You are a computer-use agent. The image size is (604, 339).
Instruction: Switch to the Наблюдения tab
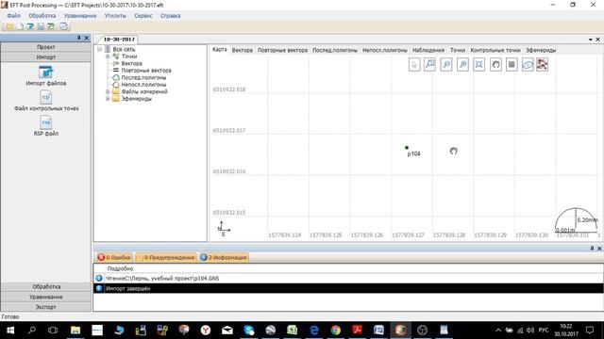[x=428, y=50]
